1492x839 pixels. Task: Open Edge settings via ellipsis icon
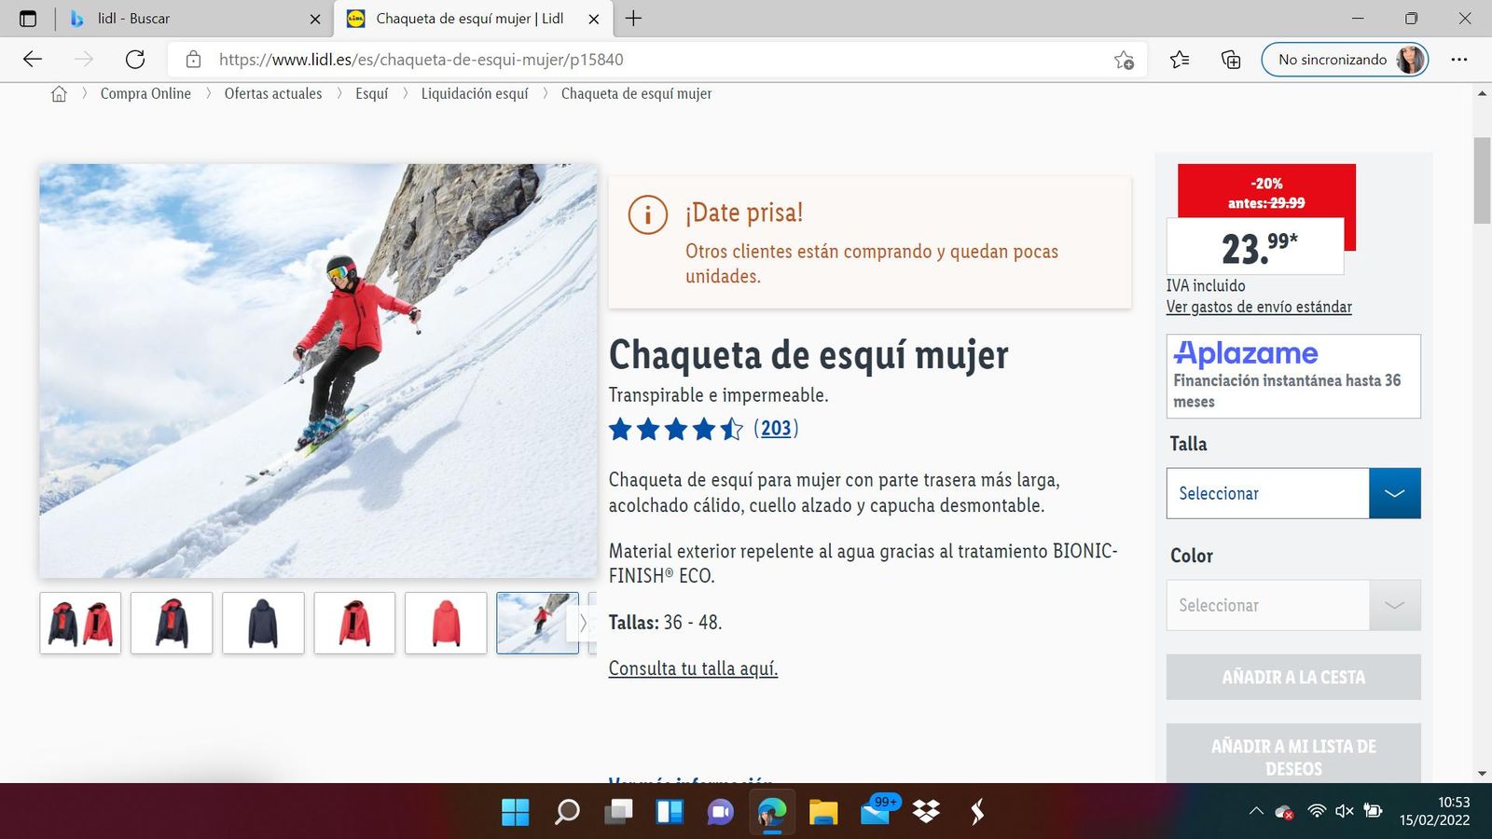[1460, 59]
